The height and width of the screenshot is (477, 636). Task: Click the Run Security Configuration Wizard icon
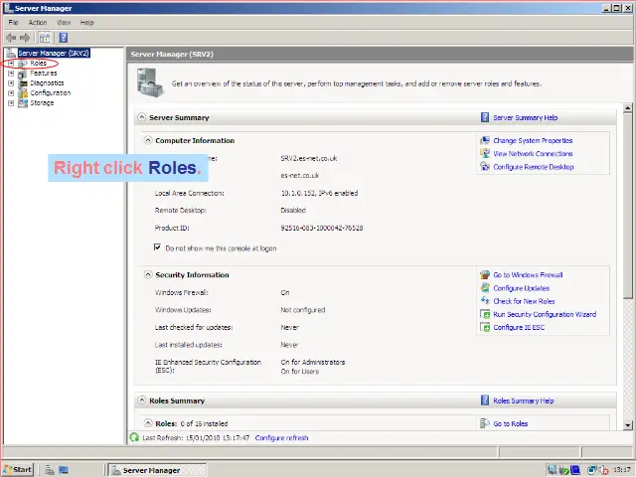tap(485, 314)
